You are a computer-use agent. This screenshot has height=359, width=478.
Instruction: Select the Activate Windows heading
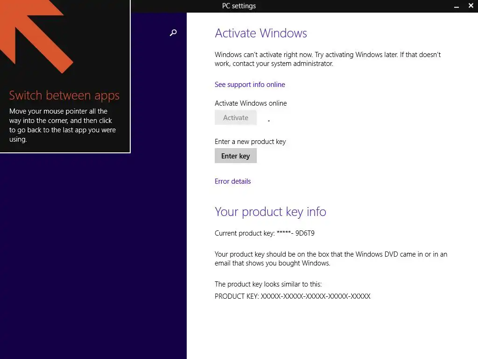pyautogui.click(x=261, y=33)
